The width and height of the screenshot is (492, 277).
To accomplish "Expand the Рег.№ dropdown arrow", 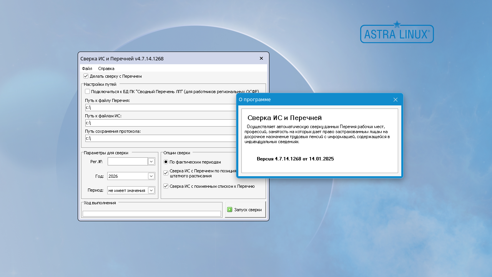I will pos(151,162).
